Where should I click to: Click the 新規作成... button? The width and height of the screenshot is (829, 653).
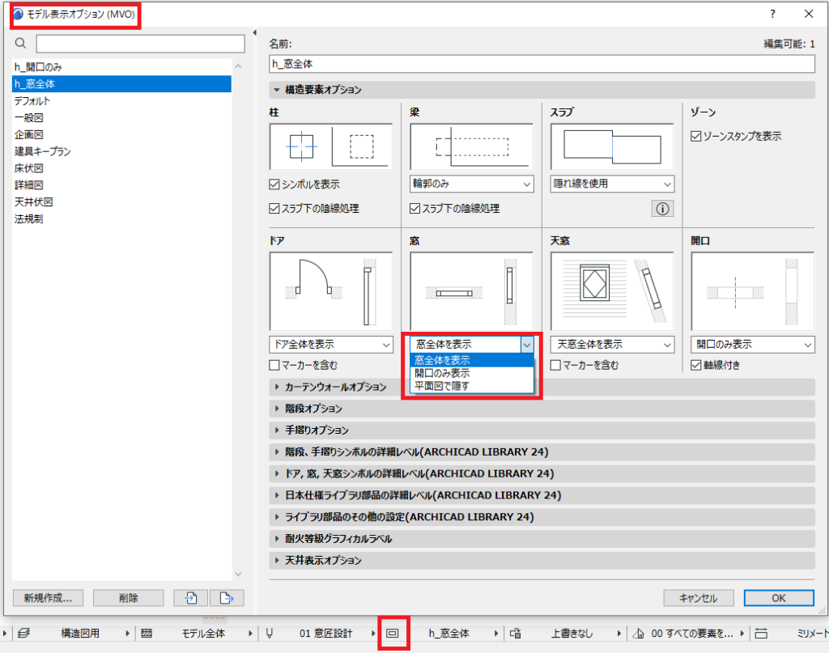tap(48, 598)
